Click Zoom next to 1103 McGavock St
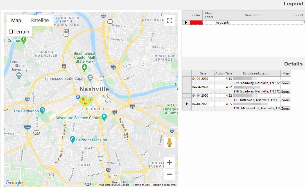305x188 pixels. 285,108
